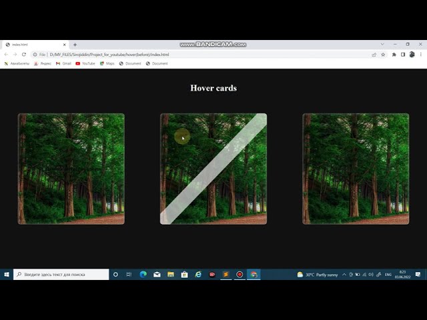
Task: Open the Mail app on the taskbar
Action: pos(157,274)
